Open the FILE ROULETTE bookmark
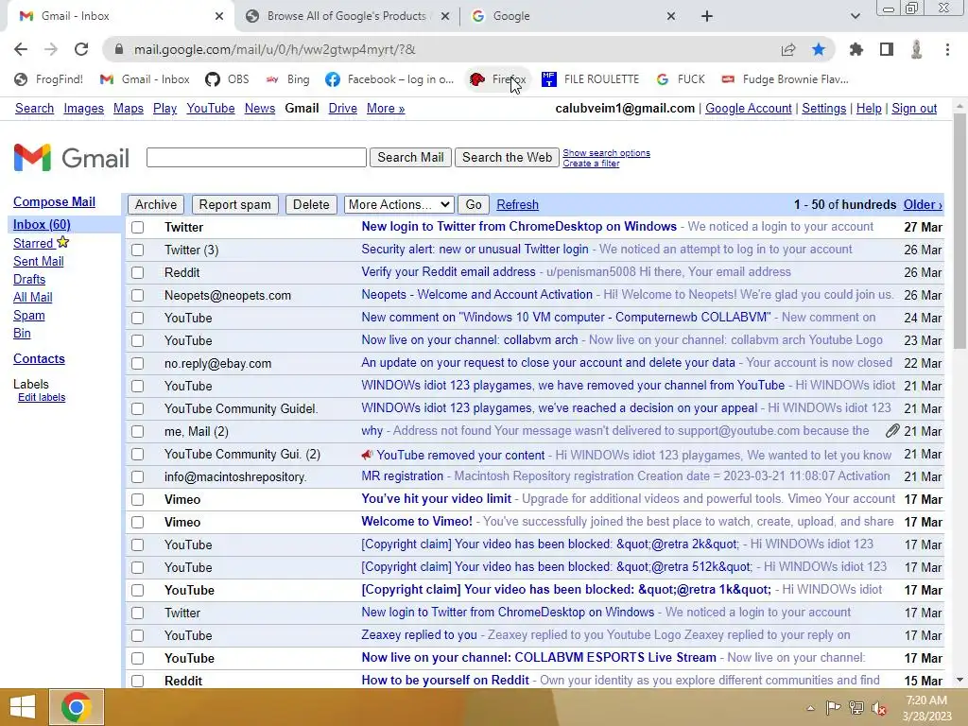 pyautogui.click(x=591, y=79)
